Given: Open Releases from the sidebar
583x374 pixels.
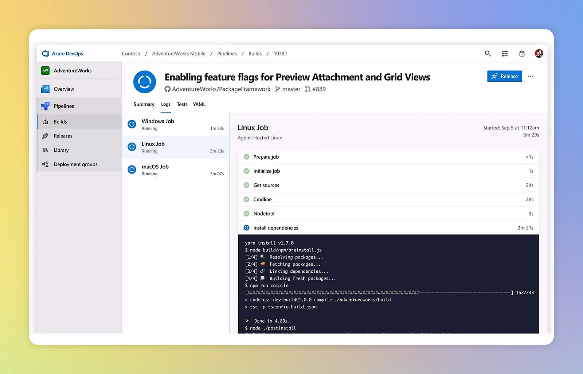Looking at the screenshot, I should point(63,136).
